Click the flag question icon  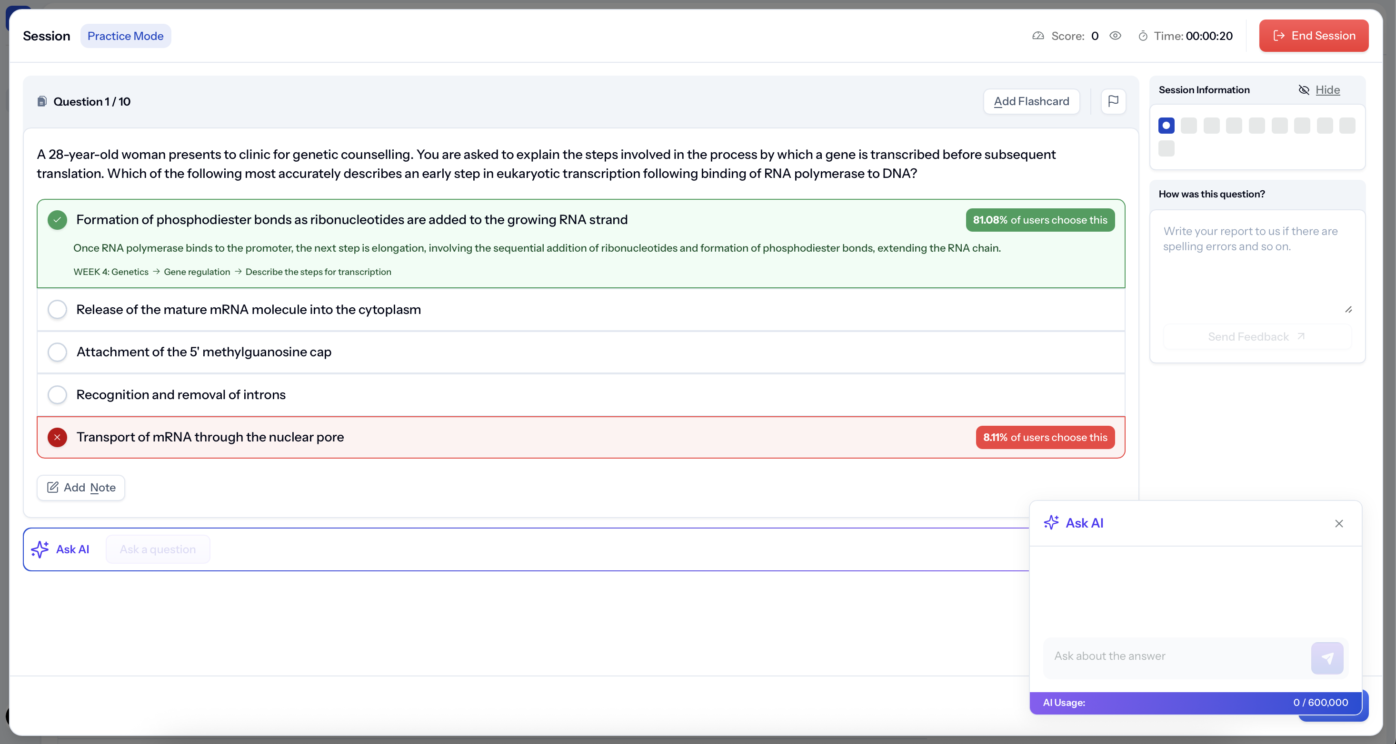1113,101
